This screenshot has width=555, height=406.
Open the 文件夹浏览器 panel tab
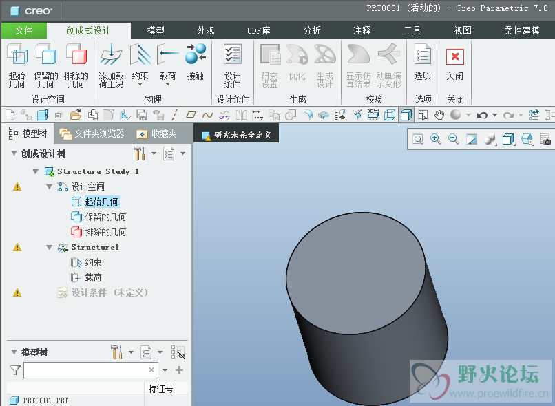[92, 133]
